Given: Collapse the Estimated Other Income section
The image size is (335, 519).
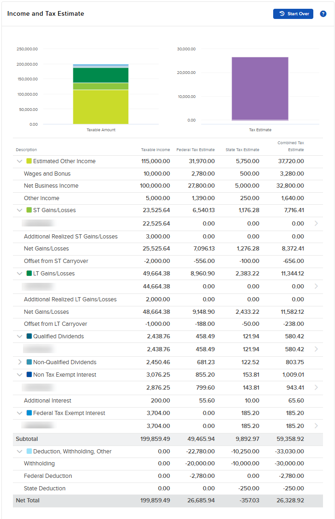Looking at the screenshot, I should 18,161.
